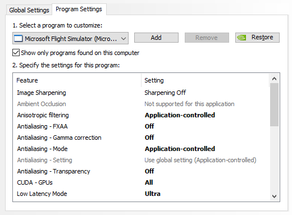
Task: Click the scrollbar down arrow
Action: [274, 196]
